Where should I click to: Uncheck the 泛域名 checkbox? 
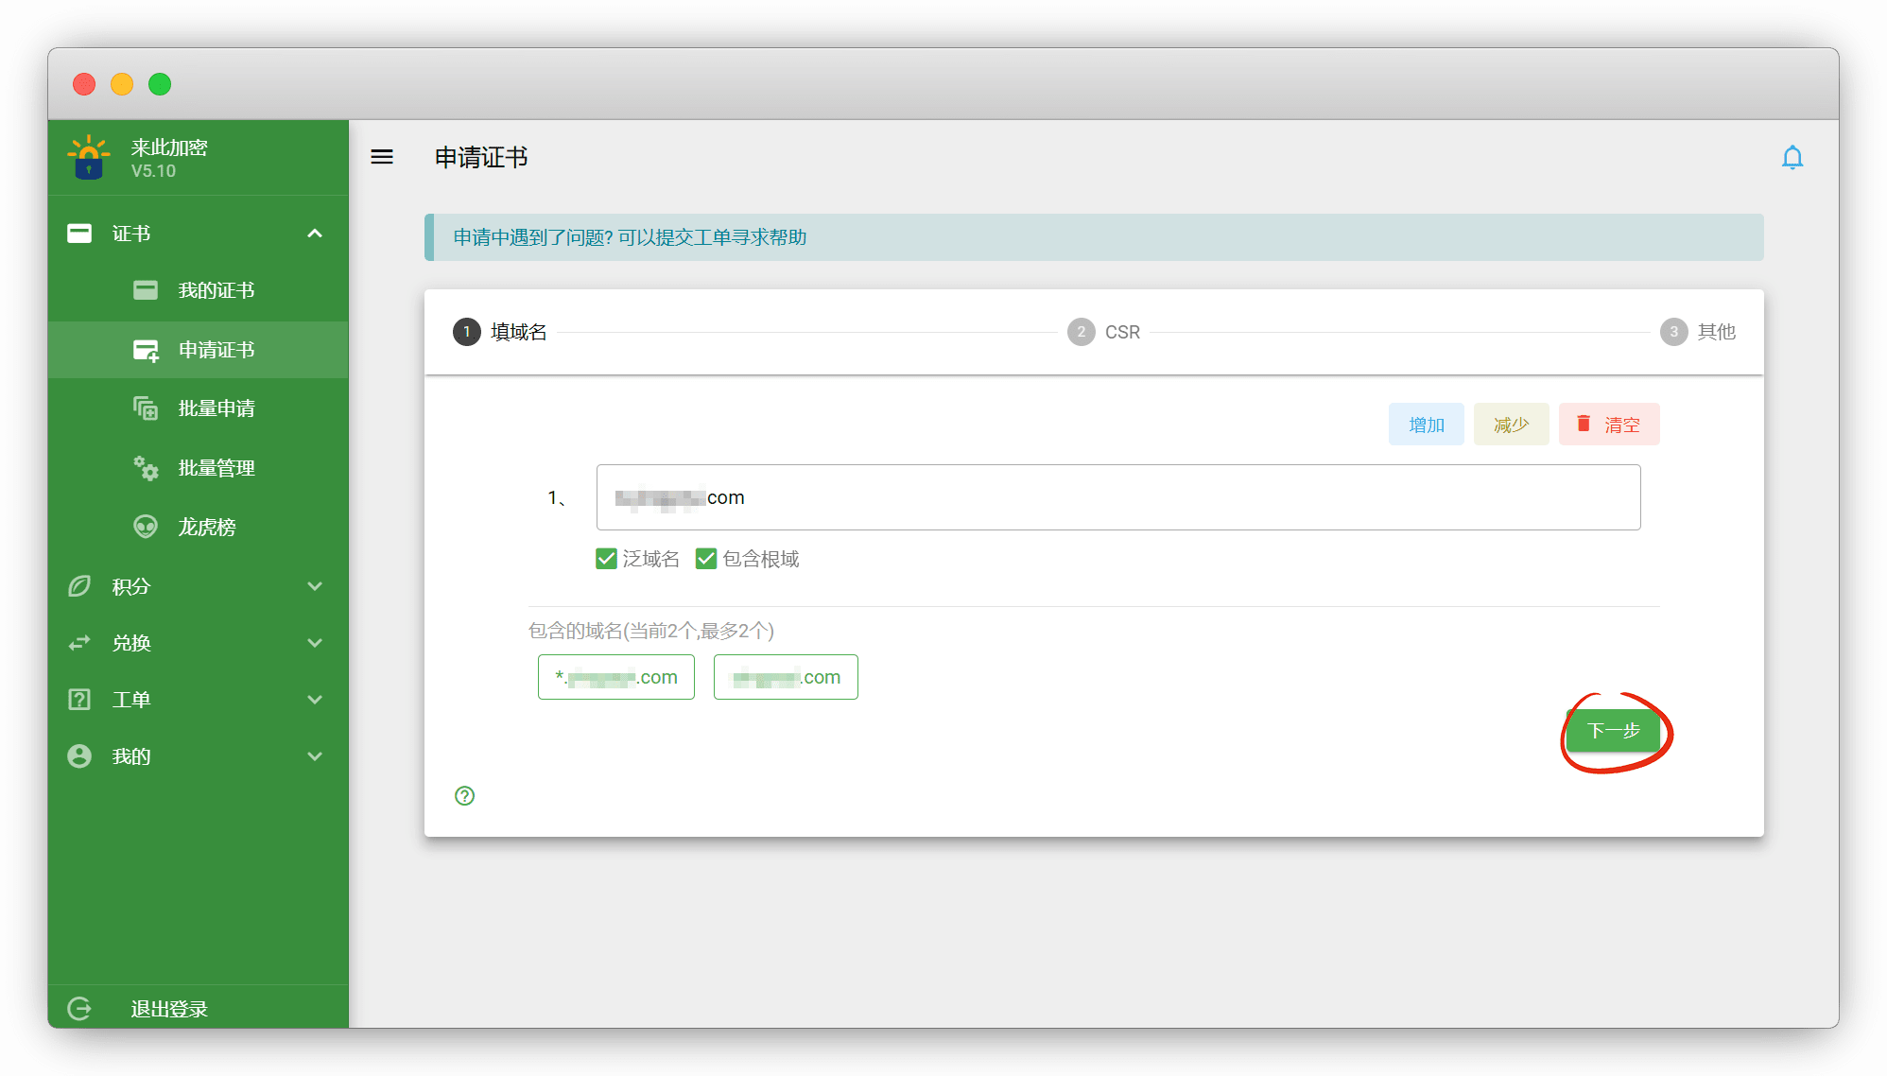607,559
